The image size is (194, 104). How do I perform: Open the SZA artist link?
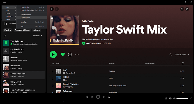point(83,39)
